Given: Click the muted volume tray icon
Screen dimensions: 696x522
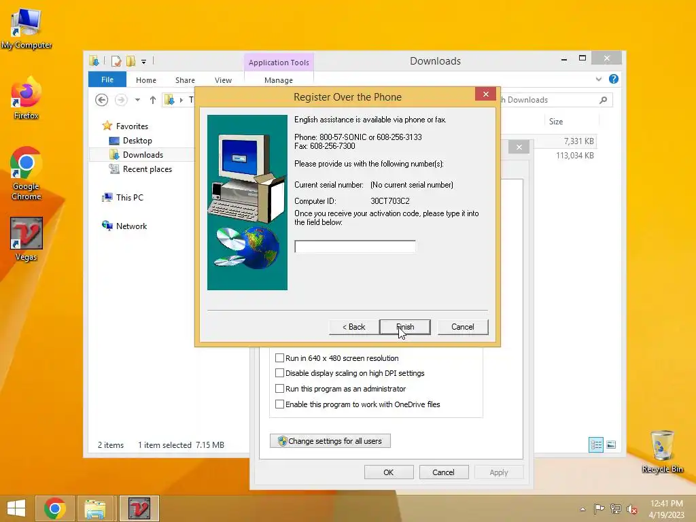Looking at the screenshot, I should pyautogui.click(x=631, y=508).
